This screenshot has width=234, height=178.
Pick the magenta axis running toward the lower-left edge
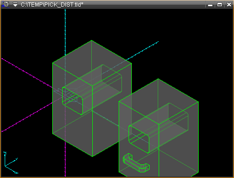click(x=27, y=117)
